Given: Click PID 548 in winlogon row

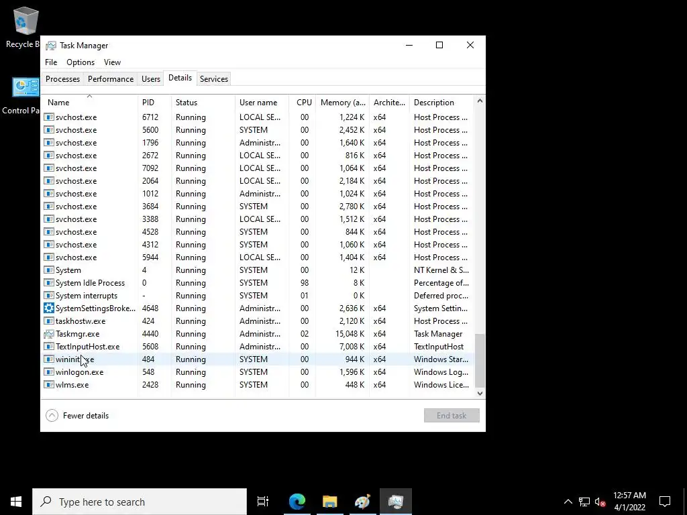Looking at the screenshot, I should [x=148, y=372].
